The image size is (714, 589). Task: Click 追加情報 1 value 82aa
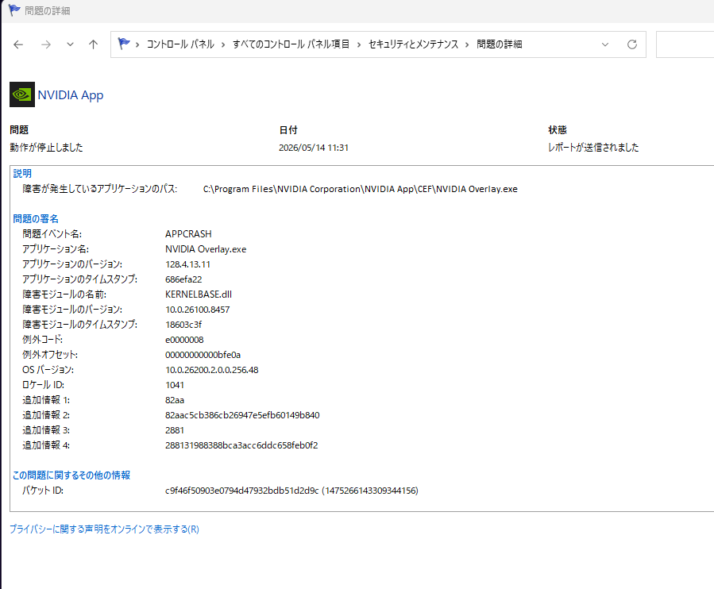point(175,400)
